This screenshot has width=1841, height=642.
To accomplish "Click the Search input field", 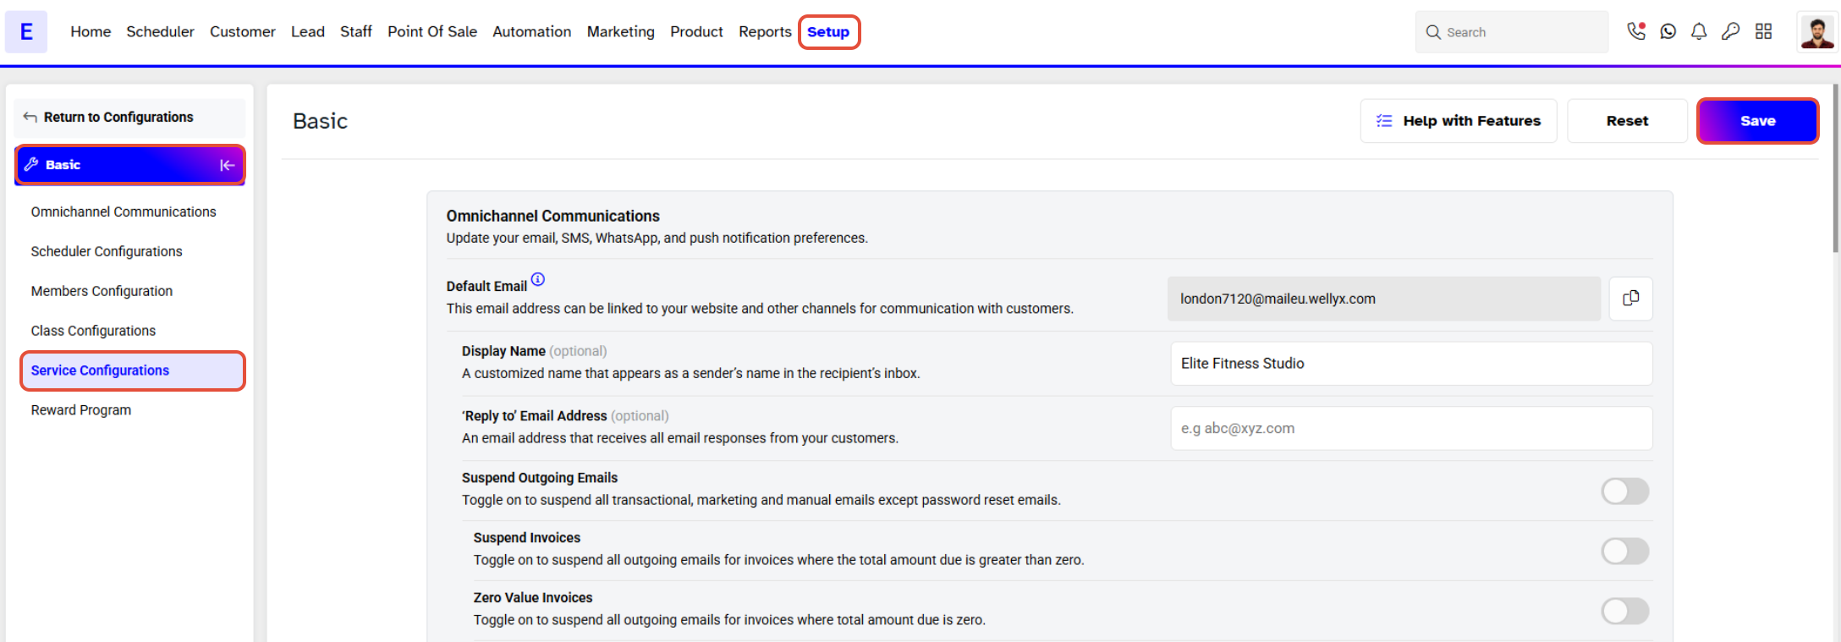I will 1511,32.
